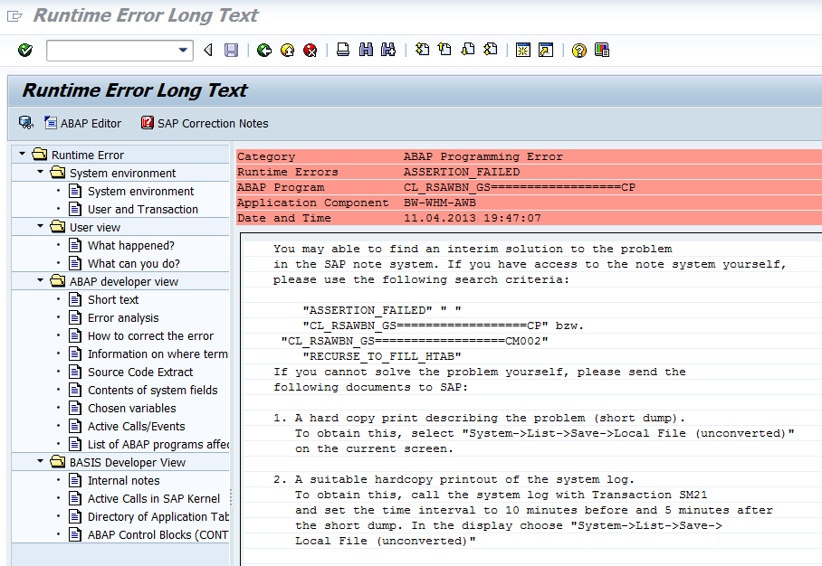Click the green Back arrow icon
The image size is (822, 566).
[264, 51]
